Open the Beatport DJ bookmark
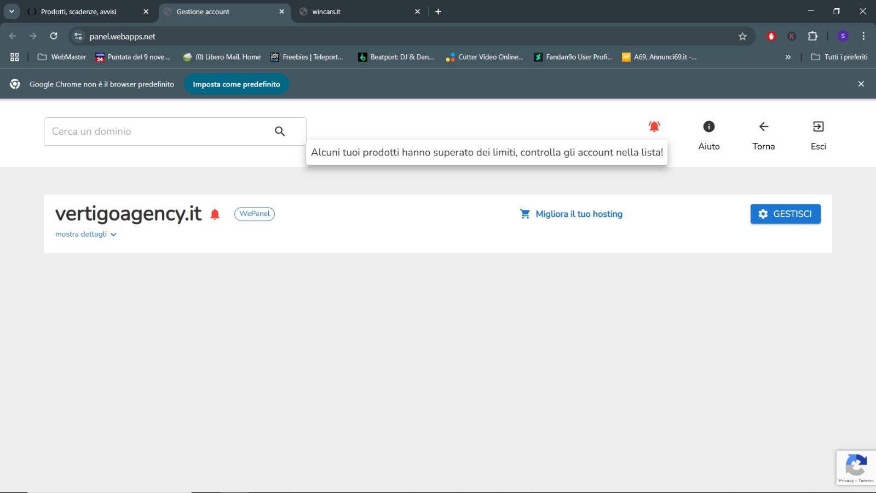This screenshot has width=876, height=493. click(x=396, y=57)
